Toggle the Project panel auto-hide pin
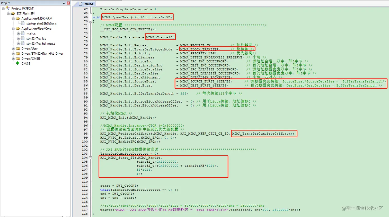 pos(64,3)
